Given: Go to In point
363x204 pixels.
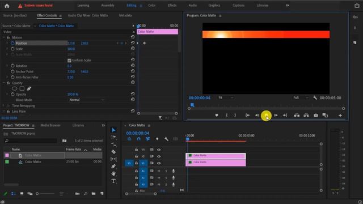Looking at the screenshot, I should pyautogui.click(x=247, y=115).
